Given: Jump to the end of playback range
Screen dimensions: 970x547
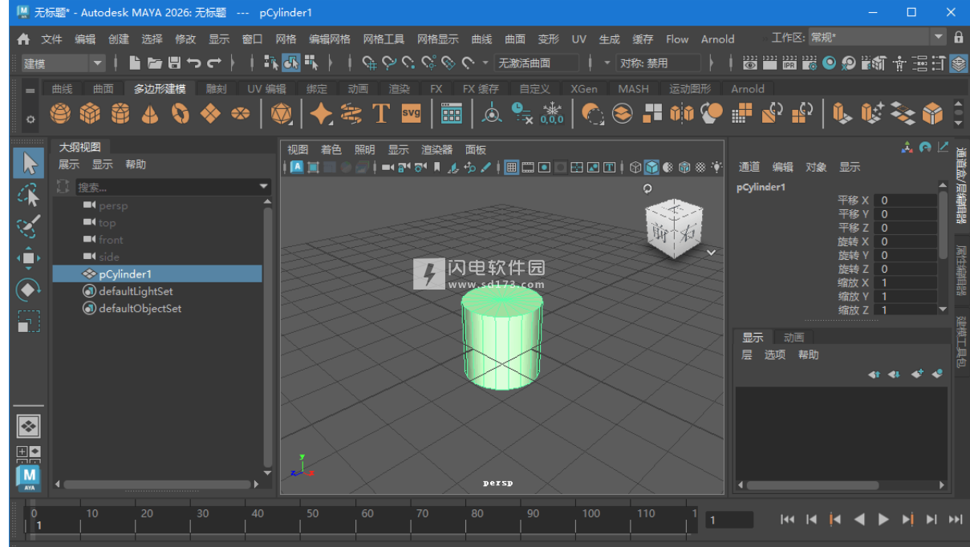Looking at the screenshot, I should tap(956, 520).
